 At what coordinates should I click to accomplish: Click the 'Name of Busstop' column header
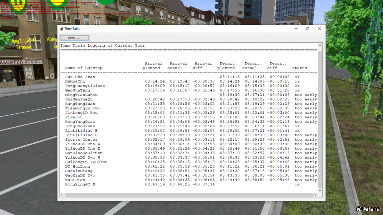click(x=84, y=68)
